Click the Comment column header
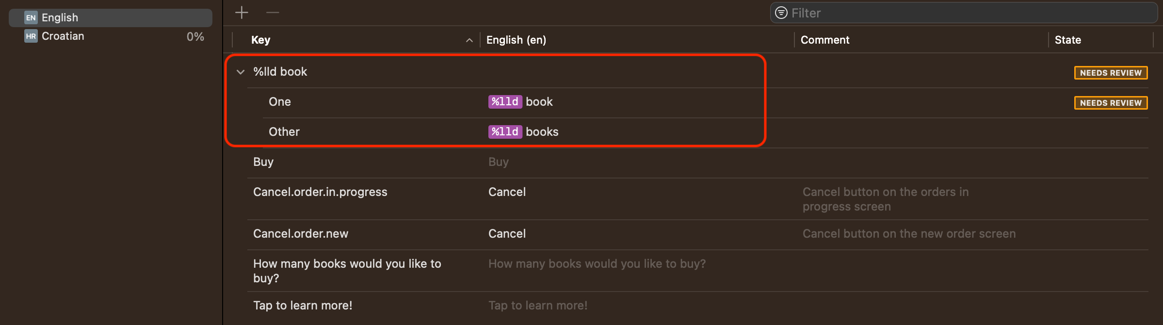The width and height of the screenshot is (1163, 325). [x=824, y=40]
